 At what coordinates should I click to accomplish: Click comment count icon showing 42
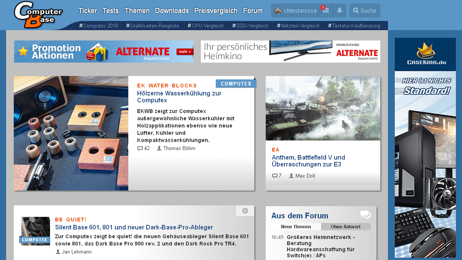pos(140,148)
